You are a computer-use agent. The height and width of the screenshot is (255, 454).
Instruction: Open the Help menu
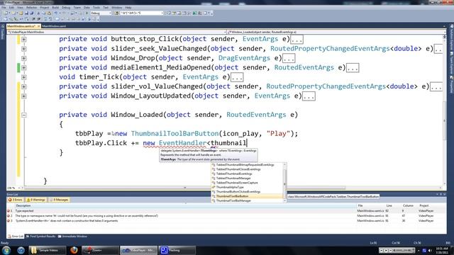(128, 7)
